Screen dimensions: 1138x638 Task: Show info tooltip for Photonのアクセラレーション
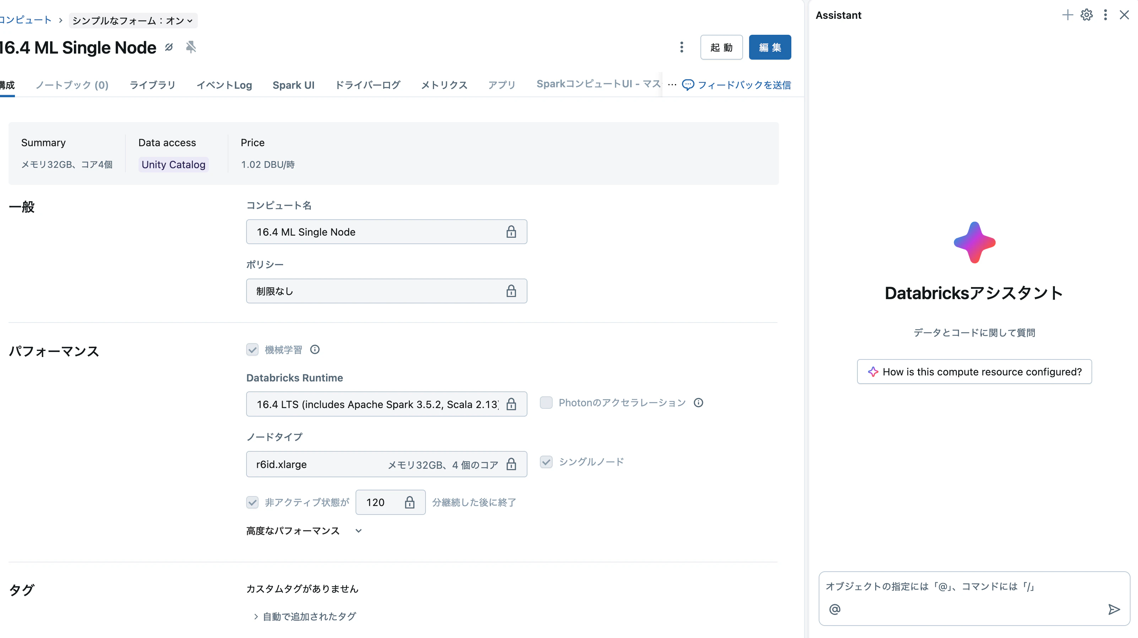click(698, 402)
